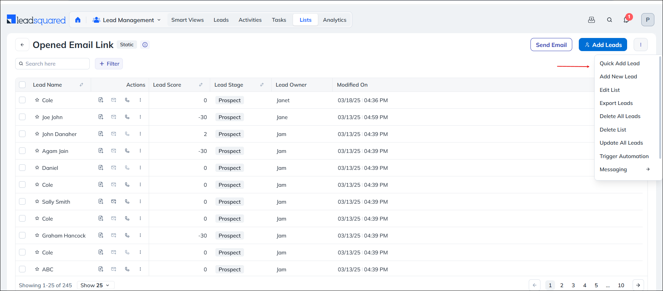This screenshot has width=663, height=291.
Task: Open the global search magnifier icon
Action: [x=610, y=20]
